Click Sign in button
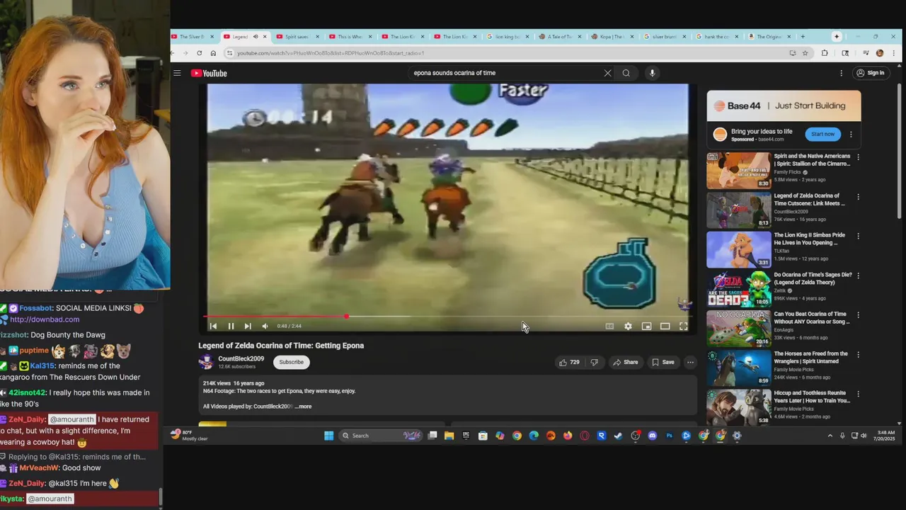 [870, 73]
